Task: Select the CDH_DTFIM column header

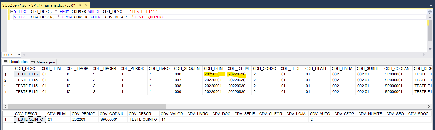Action: click(x=238, y=68)
